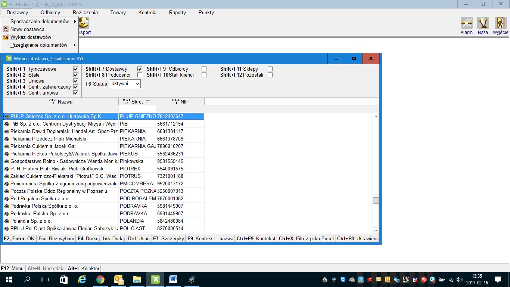Open the Punkty menu

206,12
